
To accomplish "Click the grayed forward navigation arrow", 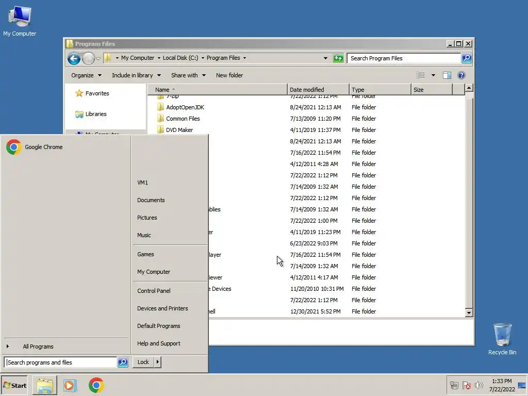I will (88, 59).
